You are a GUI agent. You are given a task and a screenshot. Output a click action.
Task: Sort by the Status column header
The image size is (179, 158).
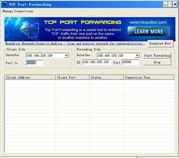[x=106, y=78]
